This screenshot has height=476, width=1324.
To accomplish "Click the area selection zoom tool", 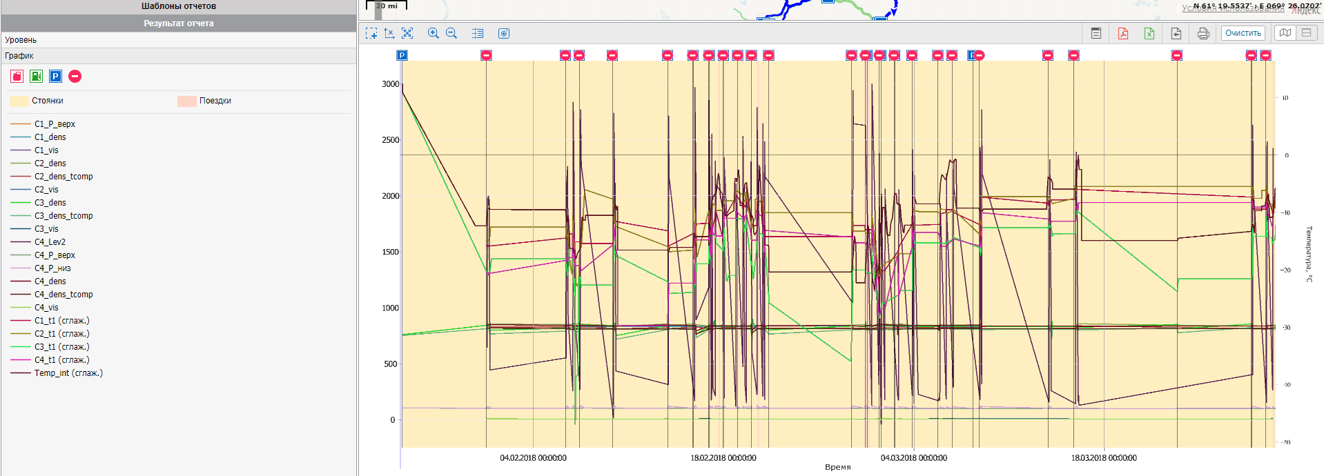I will (x=371, y=33).
